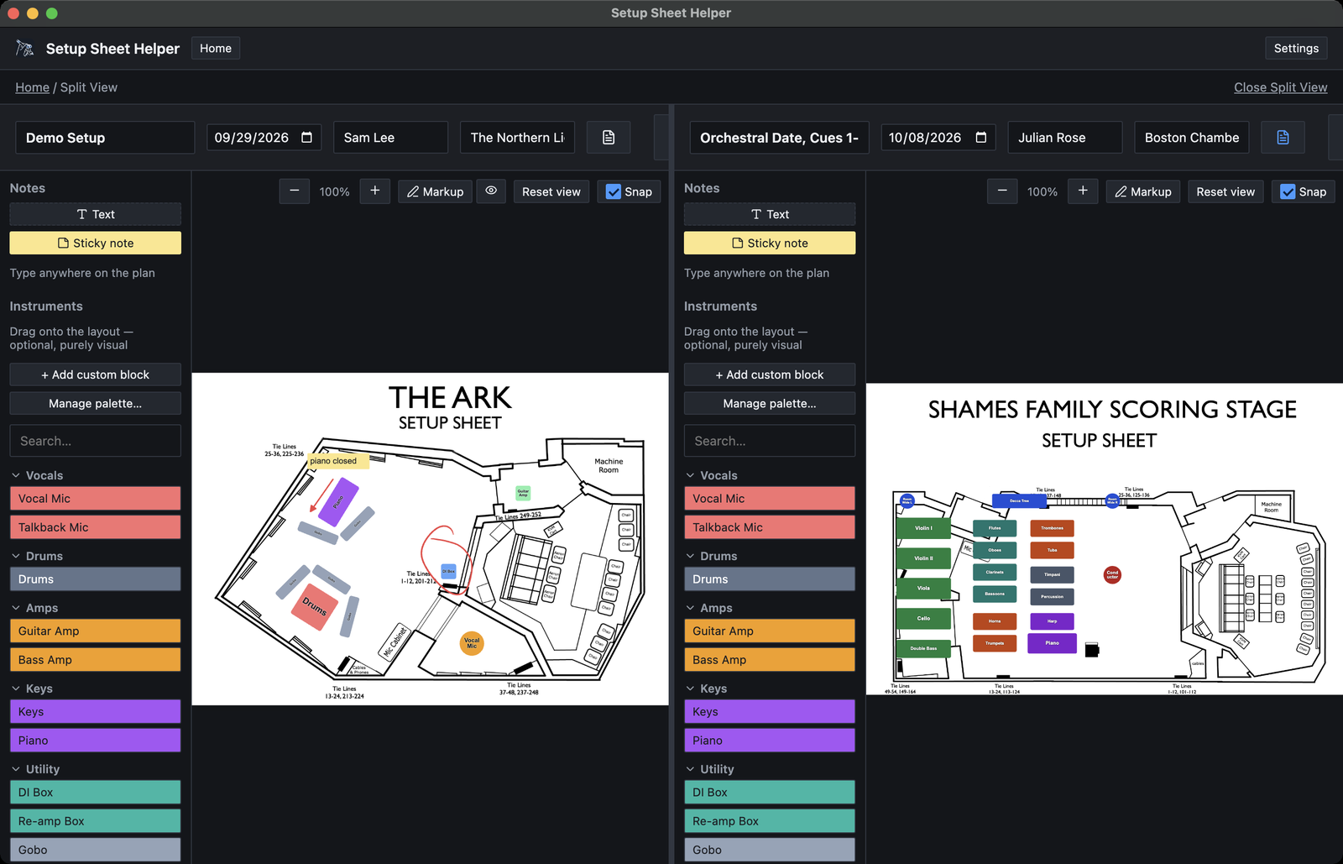
Task: Activate Markup pencil in the left pane
Action: click(x=435, y=191)
